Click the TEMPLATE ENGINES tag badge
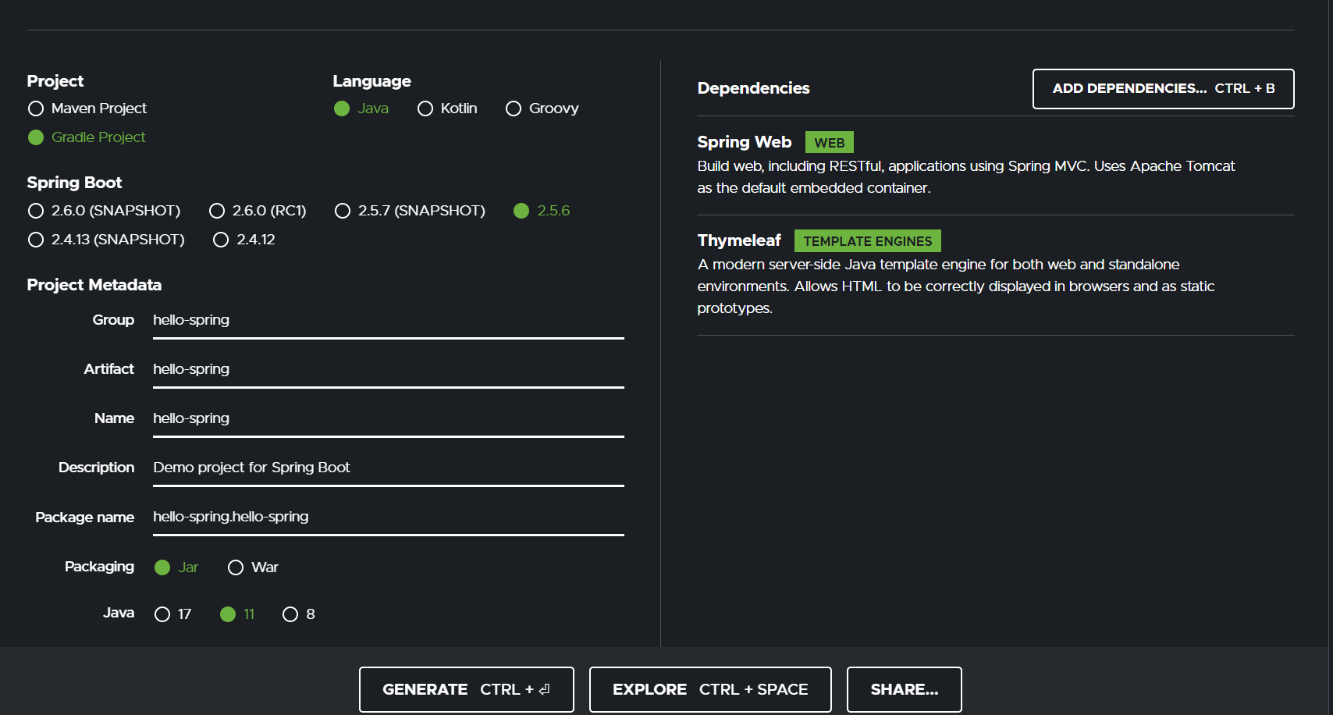Image resolution: width=1333 pixels, height=715 pixels. point(867,241)
